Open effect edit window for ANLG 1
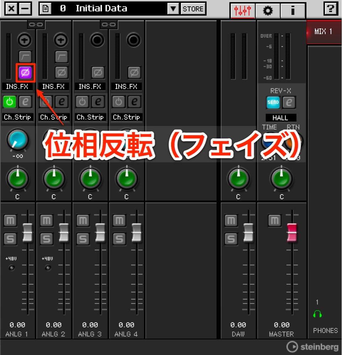Screen dimensions: 342x355 click(25, 102)
